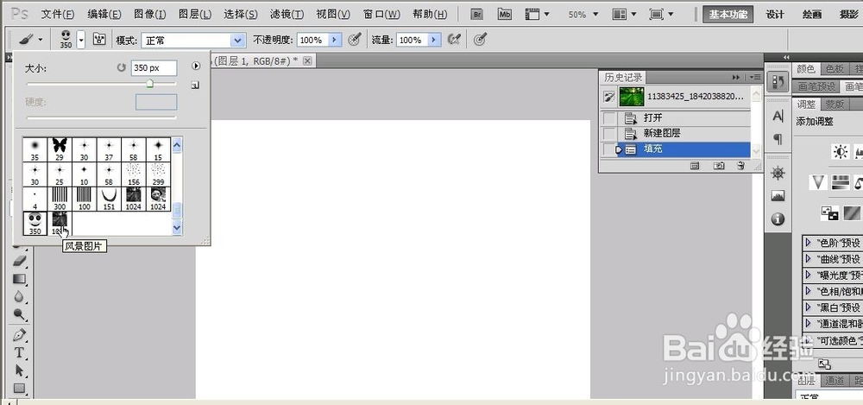Select the 打开 history state

[x=683, y=118]
